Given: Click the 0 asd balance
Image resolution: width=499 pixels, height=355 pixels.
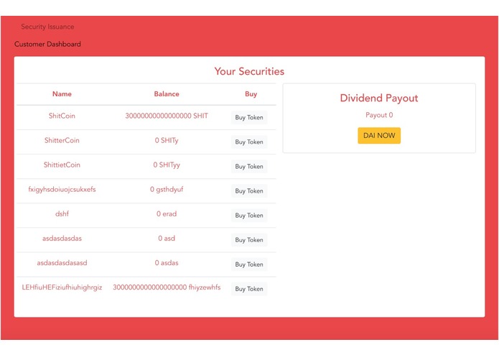Looking at the screenshot, I should pos(167,239).
